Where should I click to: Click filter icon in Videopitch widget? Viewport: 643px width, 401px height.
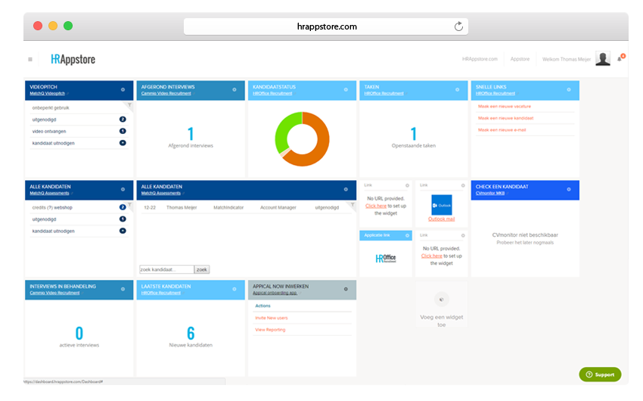(129, 105)
